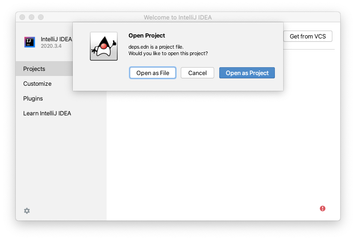Minimize the welcome window
Image resolution: width=356 pixels, height=240 pixels.
click(32, 17)
